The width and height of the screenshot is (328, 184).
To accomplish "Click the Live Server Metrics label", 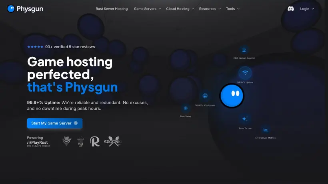I will [x=265, y=138].
